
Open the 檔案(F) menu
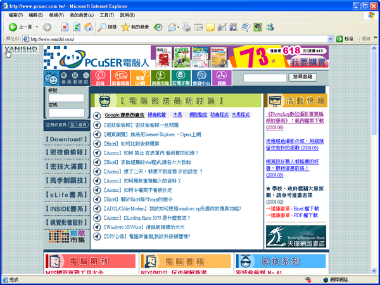click(x=16, y=15)
